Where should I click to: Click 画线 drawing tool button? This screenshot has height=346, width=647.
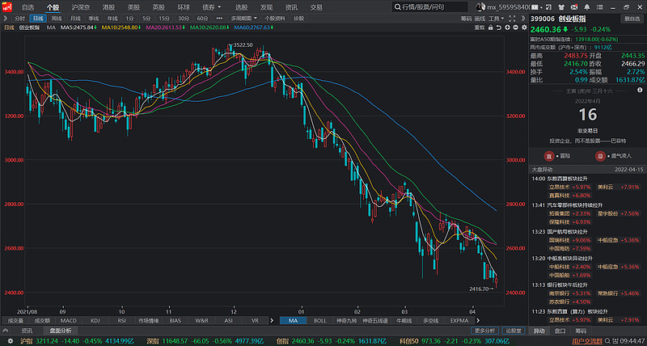480,19
